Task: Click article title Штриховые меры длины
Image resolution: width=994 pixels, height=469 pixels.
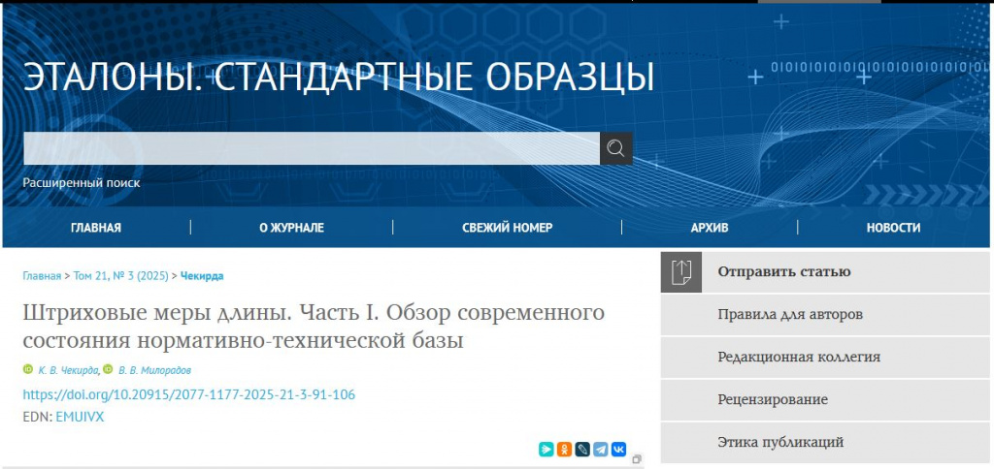Action: click(314, 327)
